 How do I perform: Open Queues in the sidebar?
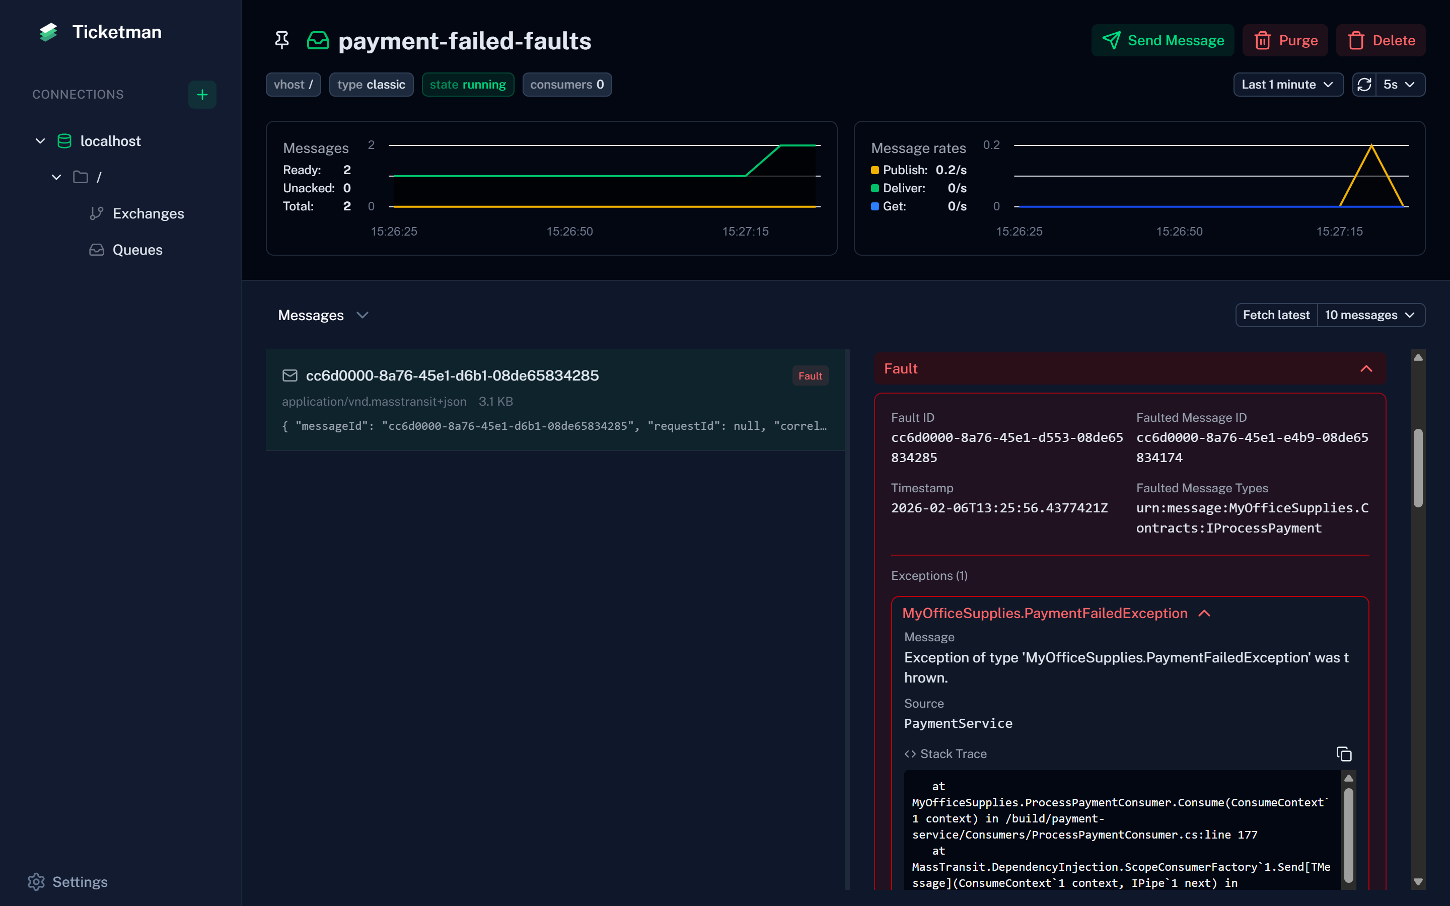pos(137,250)
